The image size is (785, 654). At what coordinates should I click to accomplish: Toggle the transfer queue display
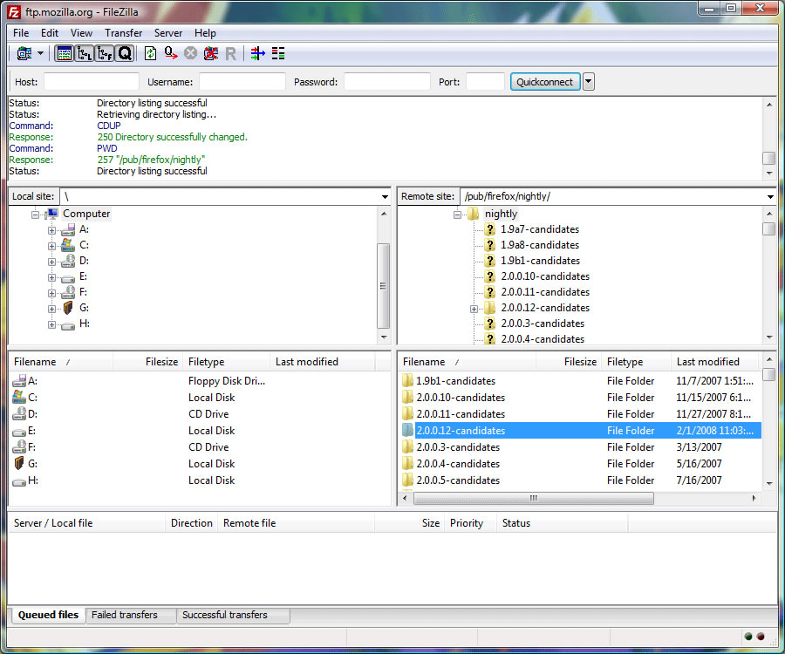pyautogui.click(x=125, y=53)
